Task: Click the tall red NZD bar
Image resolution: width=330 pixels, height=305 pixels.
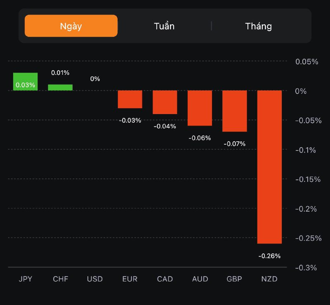Action: 269,167
